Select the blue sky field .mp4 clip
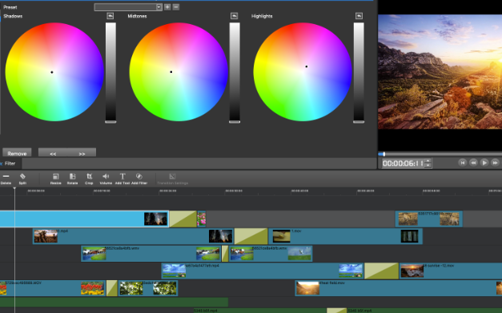Viewport: 502px width, 313px height. coord(263,271)
